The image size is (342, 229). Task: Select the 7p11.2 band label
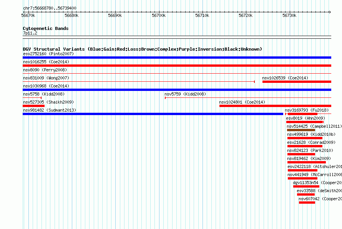pos(30,33)
